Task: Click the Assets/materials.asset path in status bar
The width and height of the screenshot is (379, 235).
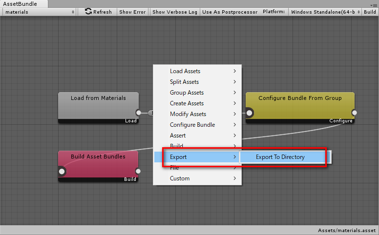Action: 347,231
